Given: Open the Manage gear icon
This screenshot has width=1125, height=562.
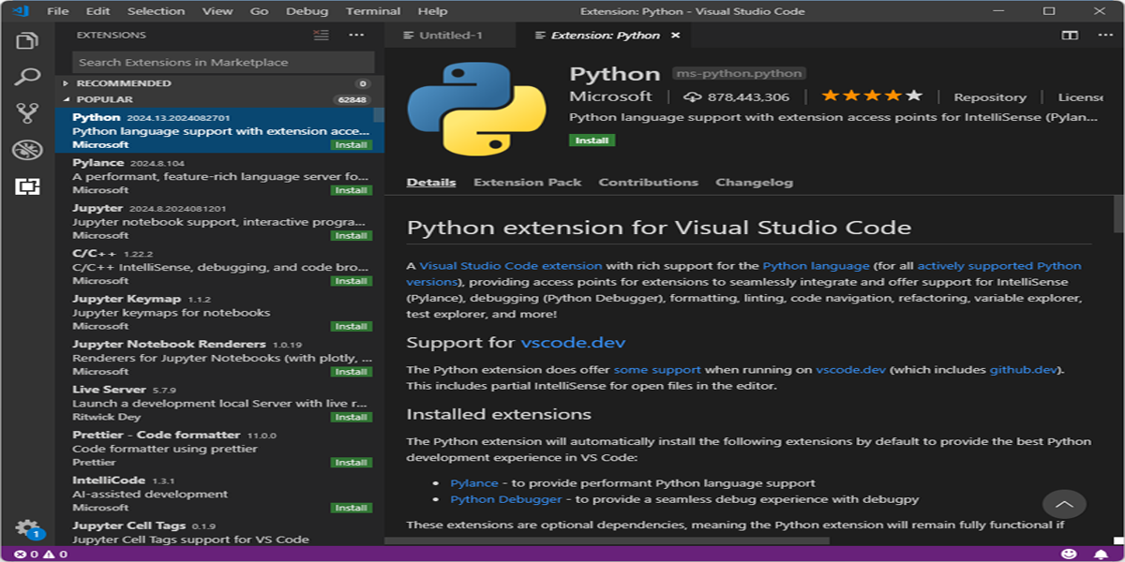Looking at the screenshot, I should [x=27, y=527].
